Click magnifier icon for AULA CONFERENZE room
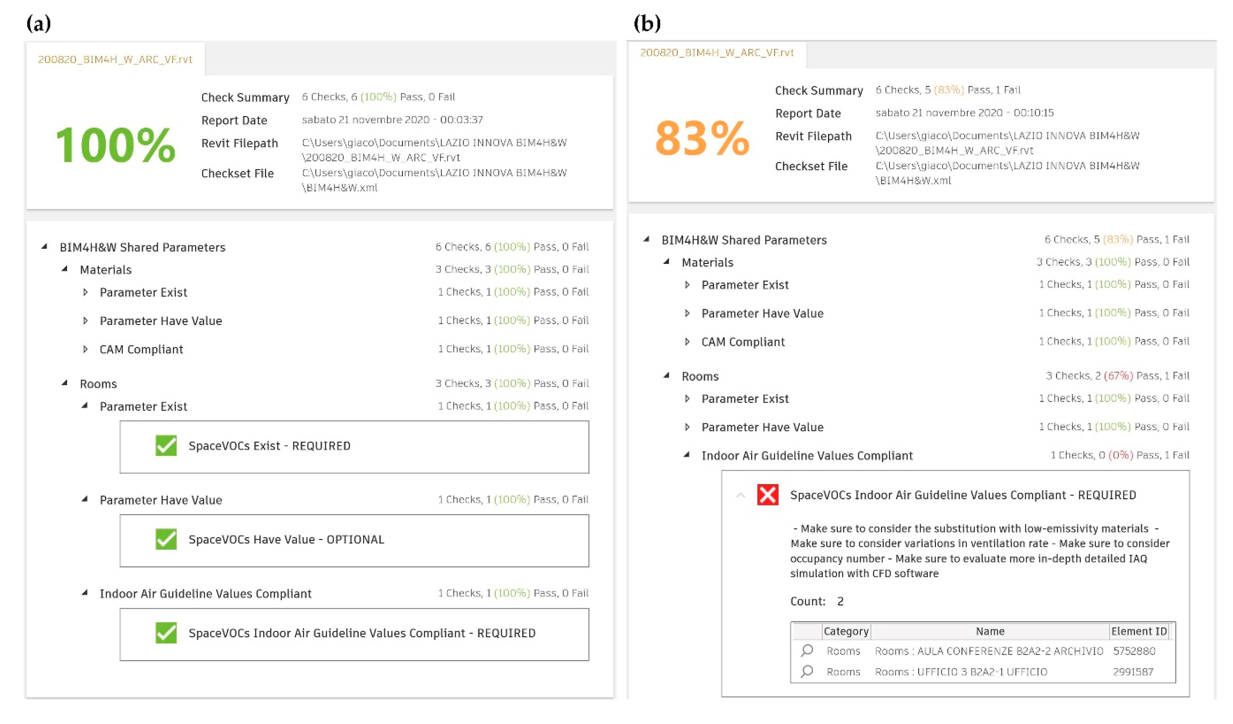The height and width of the screenshot is (724, 1233). tap(807, 650)
